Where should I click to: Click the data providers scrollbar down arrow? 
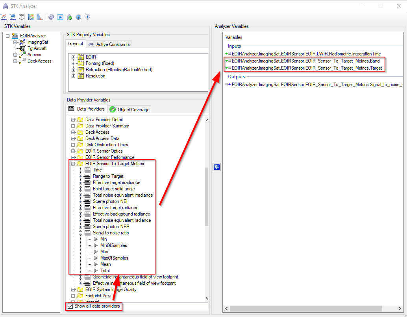(x=207, y=299)
